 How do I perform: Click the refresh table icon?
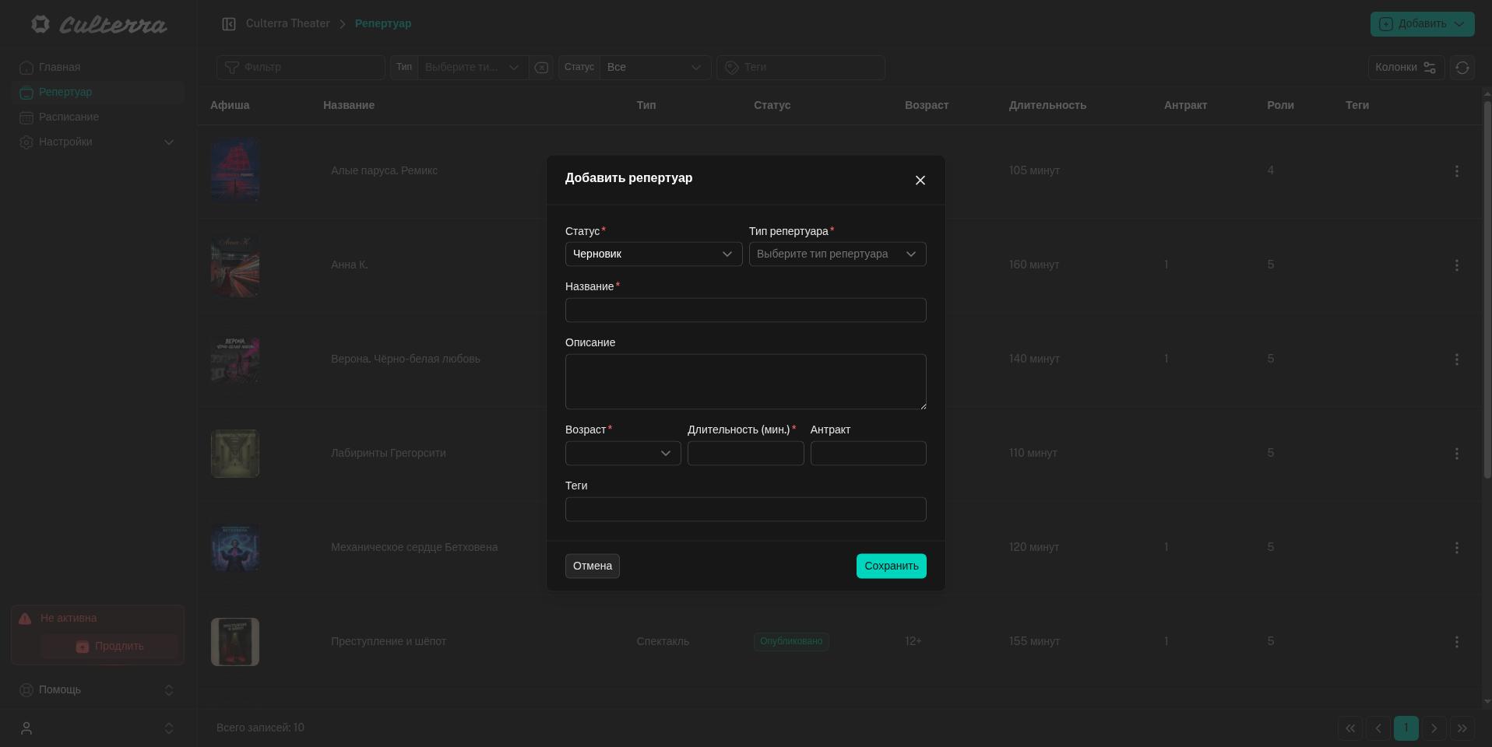[x=1462, y=68]
